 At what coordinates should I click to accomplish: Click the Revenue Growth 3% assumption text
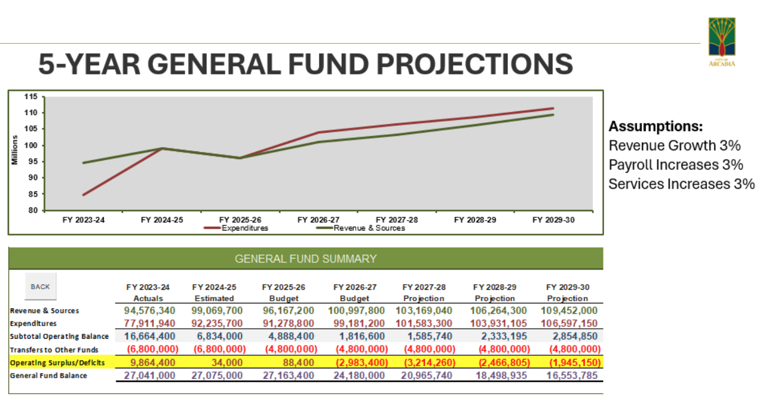click(675, 145)
